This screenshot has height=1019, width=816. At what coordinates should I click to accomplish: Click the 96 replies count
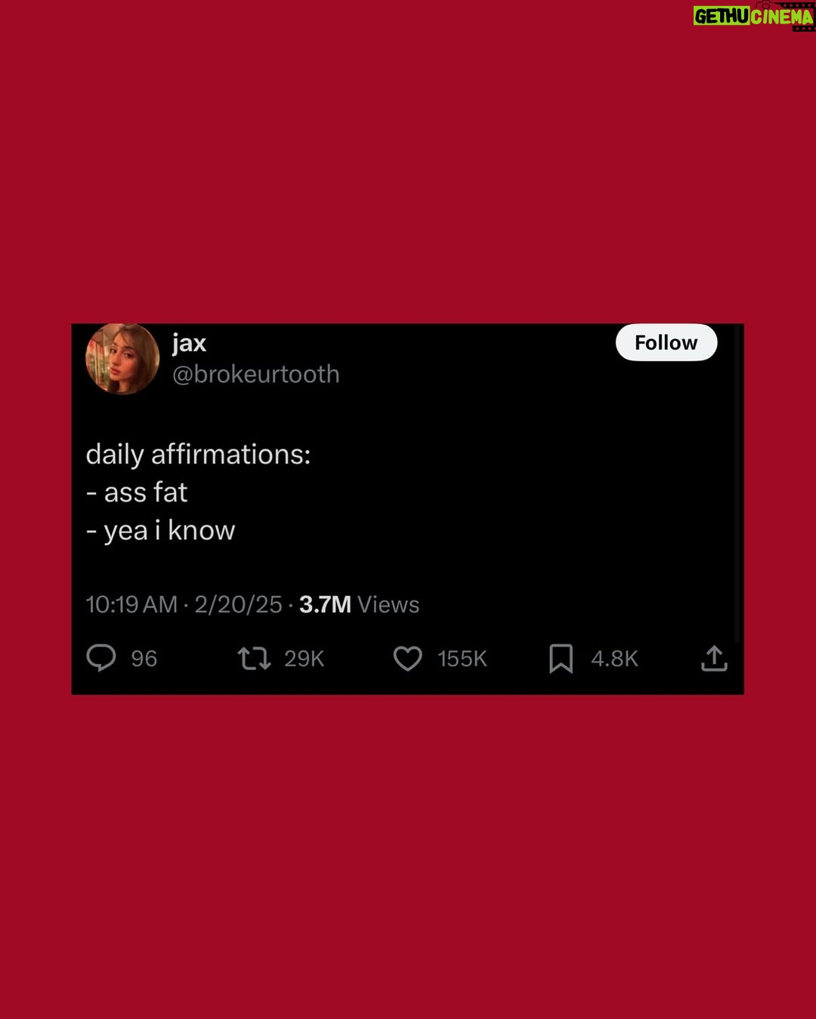(x=144, y=659)
